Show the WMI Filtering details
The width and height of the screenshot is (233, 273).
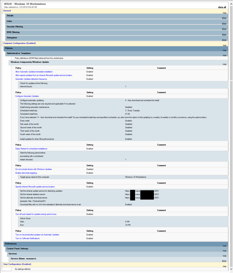click(x=224, y=34)
